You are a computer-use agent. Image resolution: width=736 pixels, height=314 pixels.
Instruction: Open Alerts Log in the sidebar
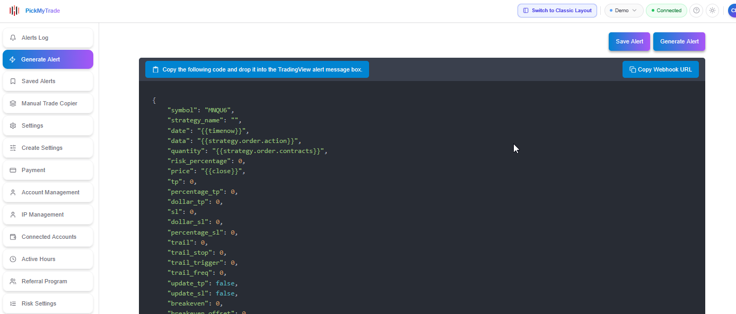pos(48,38)
